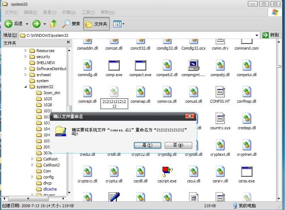Viewport: 285px width, 210px height.
Task: Select the compmgmt file icon
Action: [x=193, y=66]
